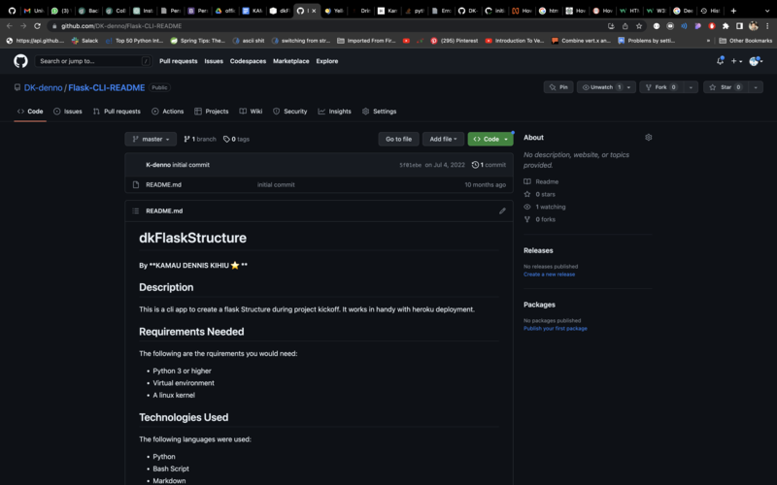Image resolution: width=777 pixels, height=485 pixels.
Task: Open the Add file dropdown
Action: (x=443, y=139)
